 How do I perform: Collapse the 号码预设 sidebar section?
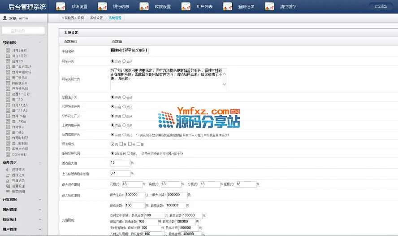(39, 43)
